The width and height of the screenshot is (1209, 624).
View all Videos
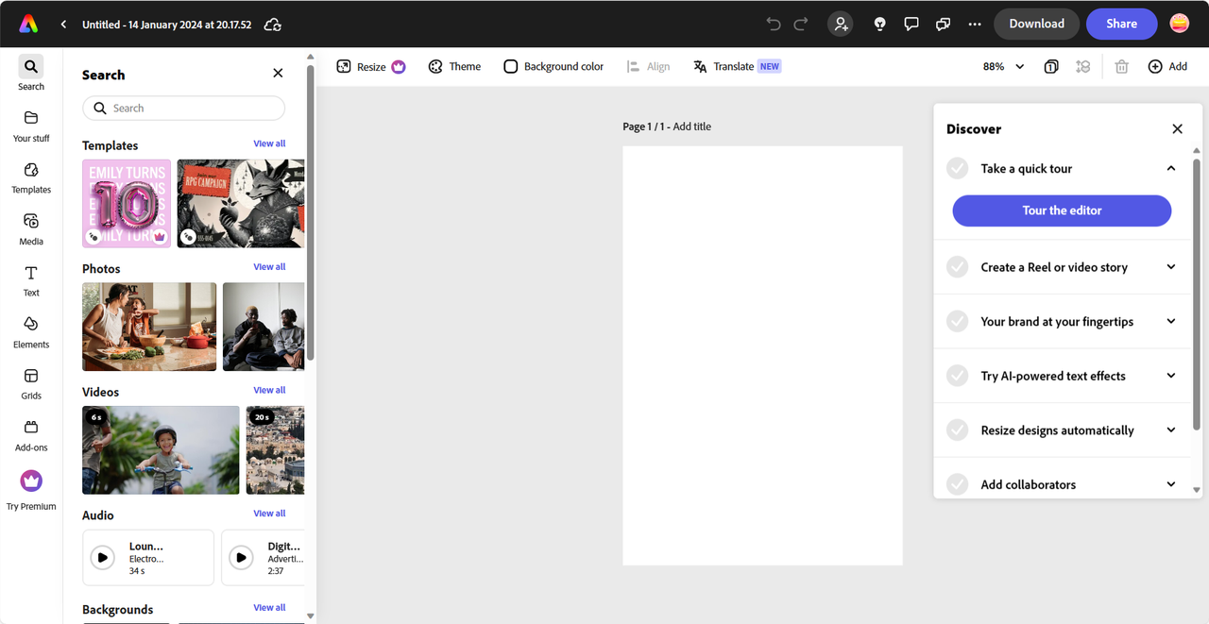(x=269, y=391)
